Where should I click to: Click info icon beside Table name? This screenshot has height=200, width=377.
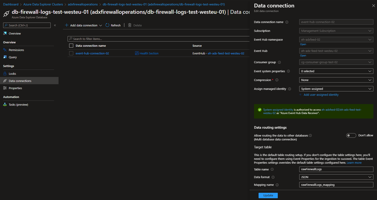pos(272,169)
